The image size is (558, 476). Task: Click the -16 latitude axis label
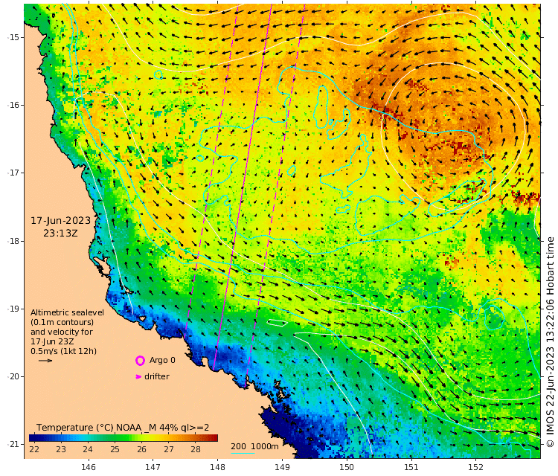[13, 106]
